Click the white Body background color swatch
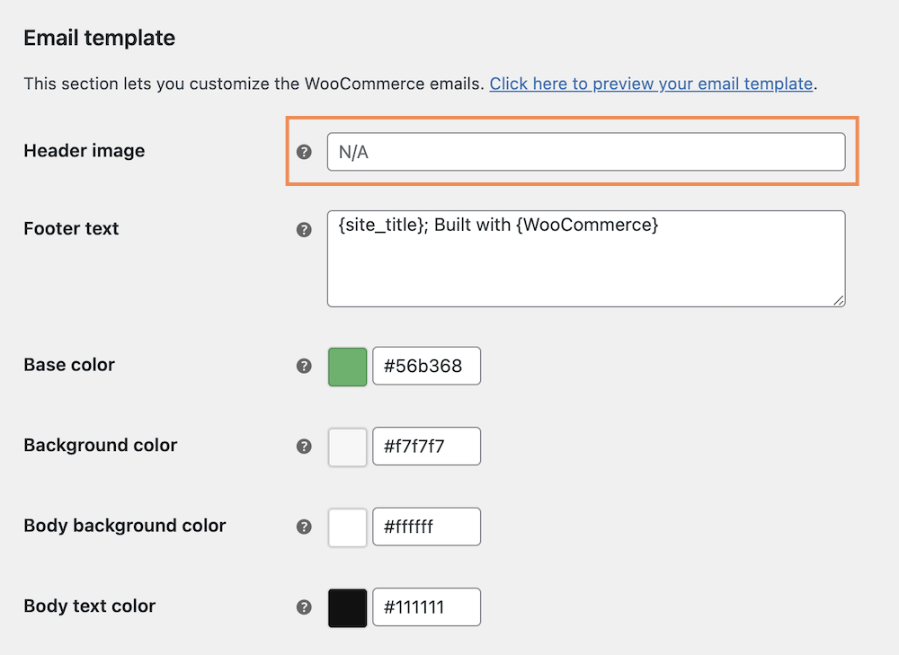This screenshot has height=655, width=899. pos(346,527)
